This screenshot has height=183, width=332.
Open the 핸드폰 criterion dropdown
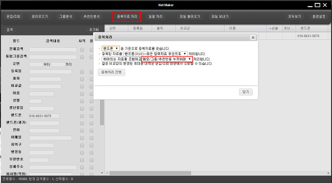tap(111, 48)
